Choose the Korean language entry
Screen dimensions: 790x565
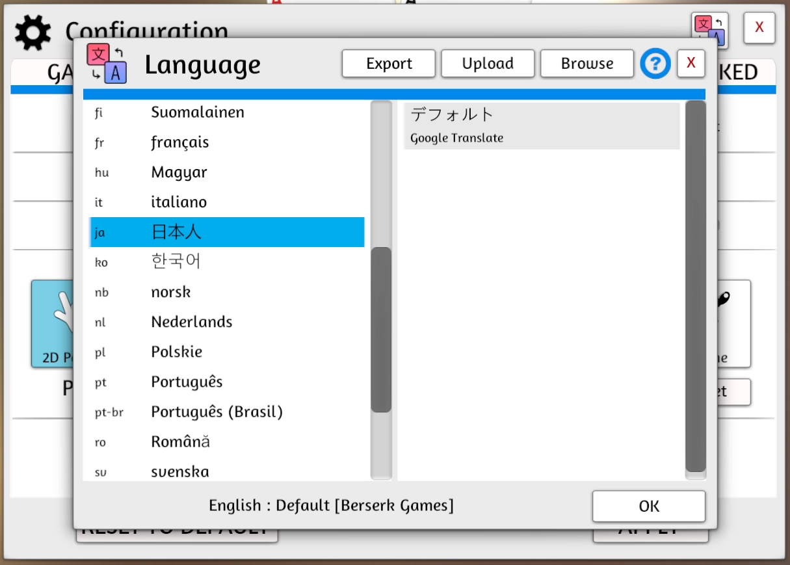pos(176,262)
